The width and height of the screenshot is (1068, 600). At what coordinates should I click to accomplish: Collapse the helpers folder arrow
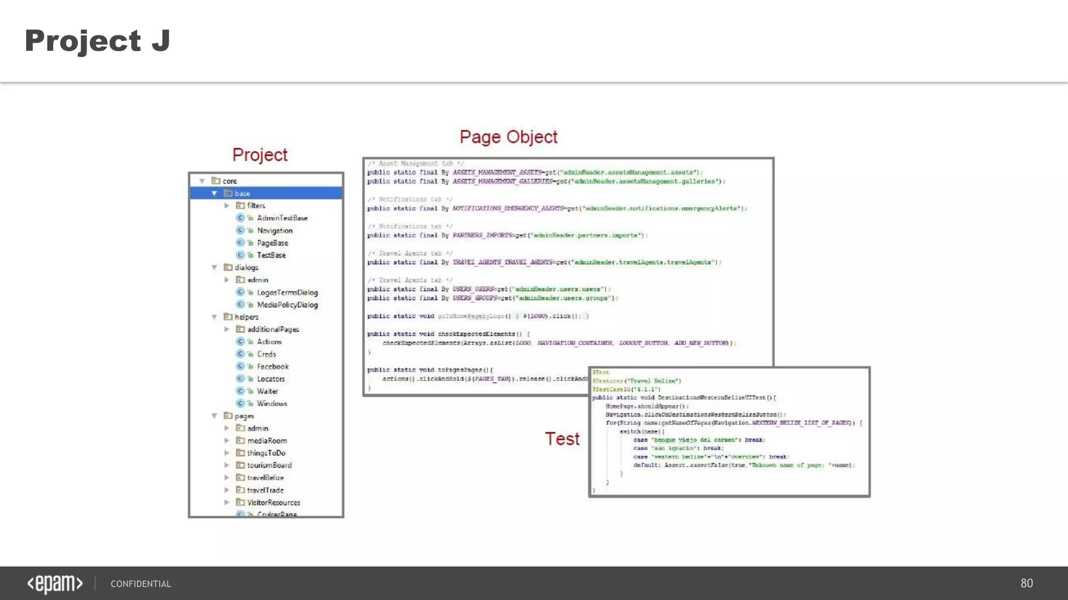pyautogui.click(x=214, y=317)
